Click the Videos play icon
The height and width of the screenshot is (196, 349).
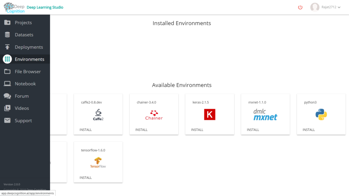(7, 108)
